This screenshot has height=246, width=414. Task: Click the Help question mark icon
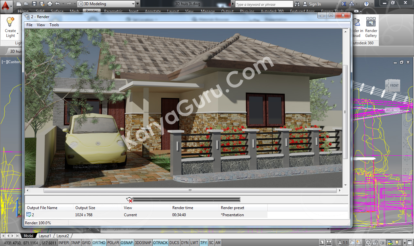366,4
